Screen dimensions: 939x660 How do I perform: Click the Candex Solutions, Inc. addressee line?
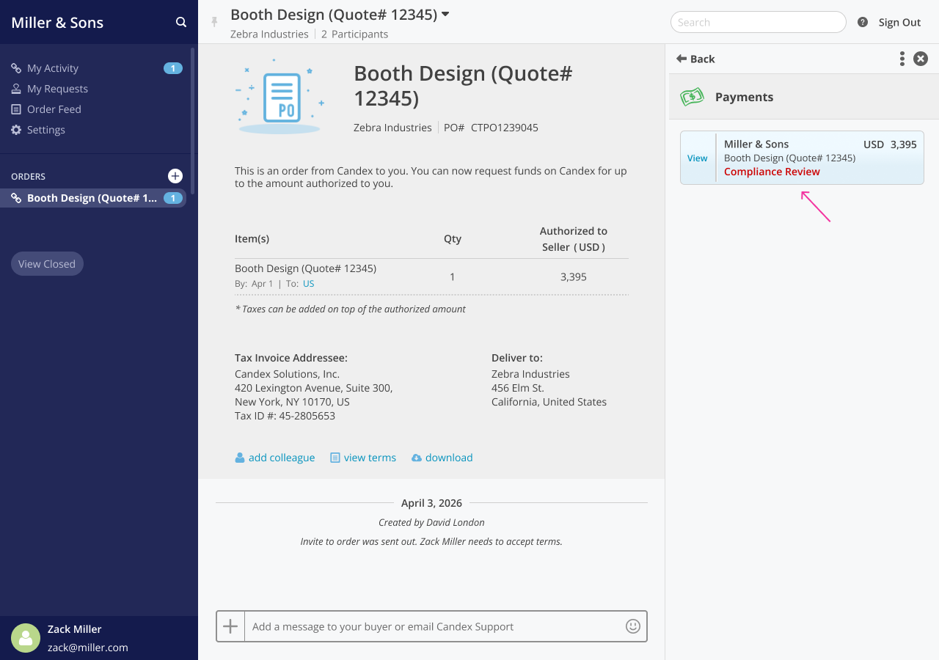[x=287, y=374]
